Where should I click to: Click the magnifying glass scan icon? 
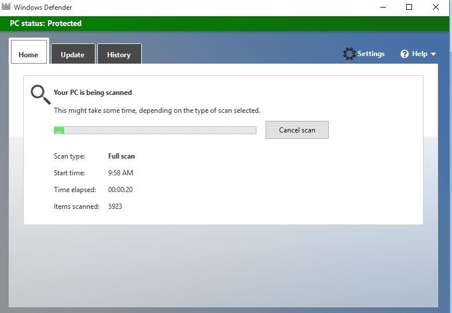tap(40, 94)
